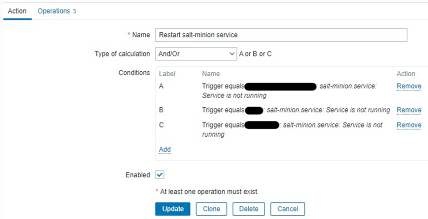Viewport: 428px width, 219px height.
Task: Cancel editing the action
Action: pyautogui.click(x=287, y=209)
